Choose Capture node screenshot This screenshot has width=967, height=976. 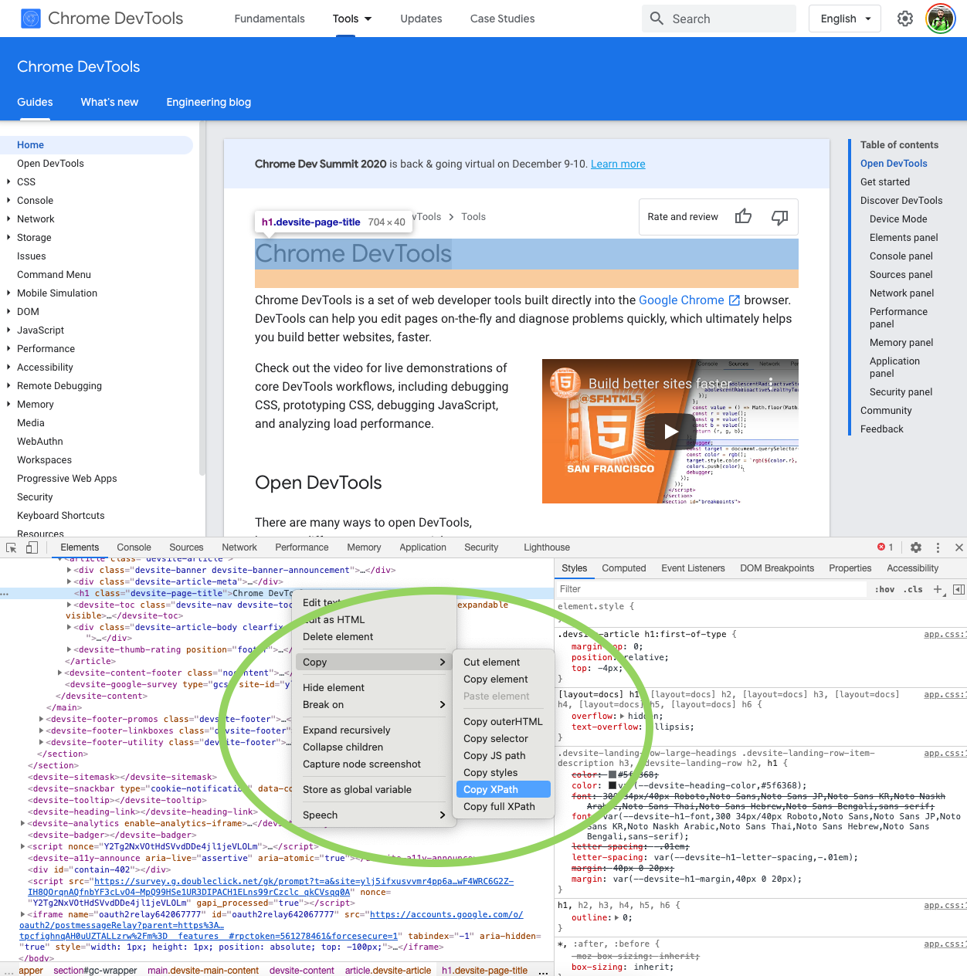[374, 764]
